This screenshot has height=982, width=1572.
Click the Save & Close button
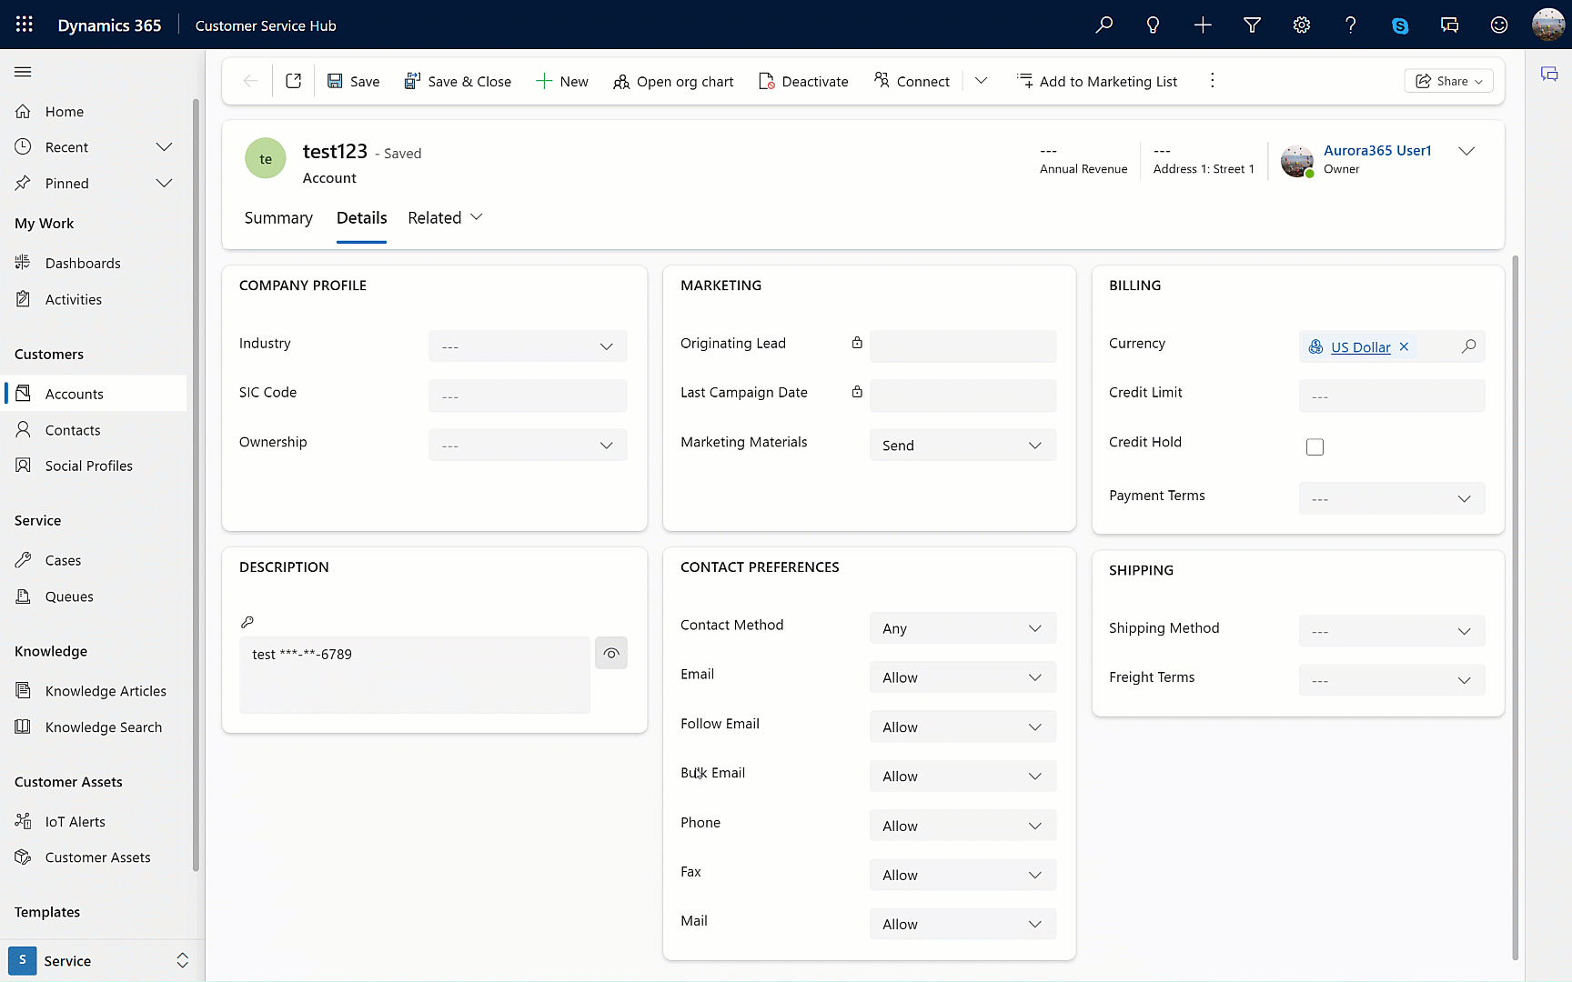[458, 81]
